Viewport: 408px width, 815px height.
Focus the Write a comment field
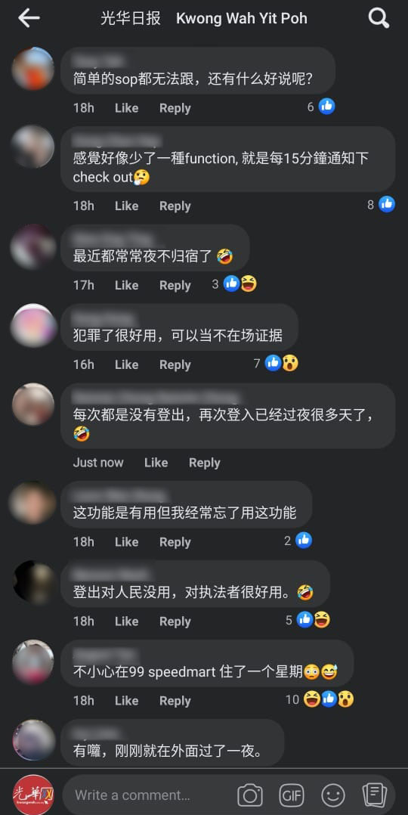pos(150,795)
